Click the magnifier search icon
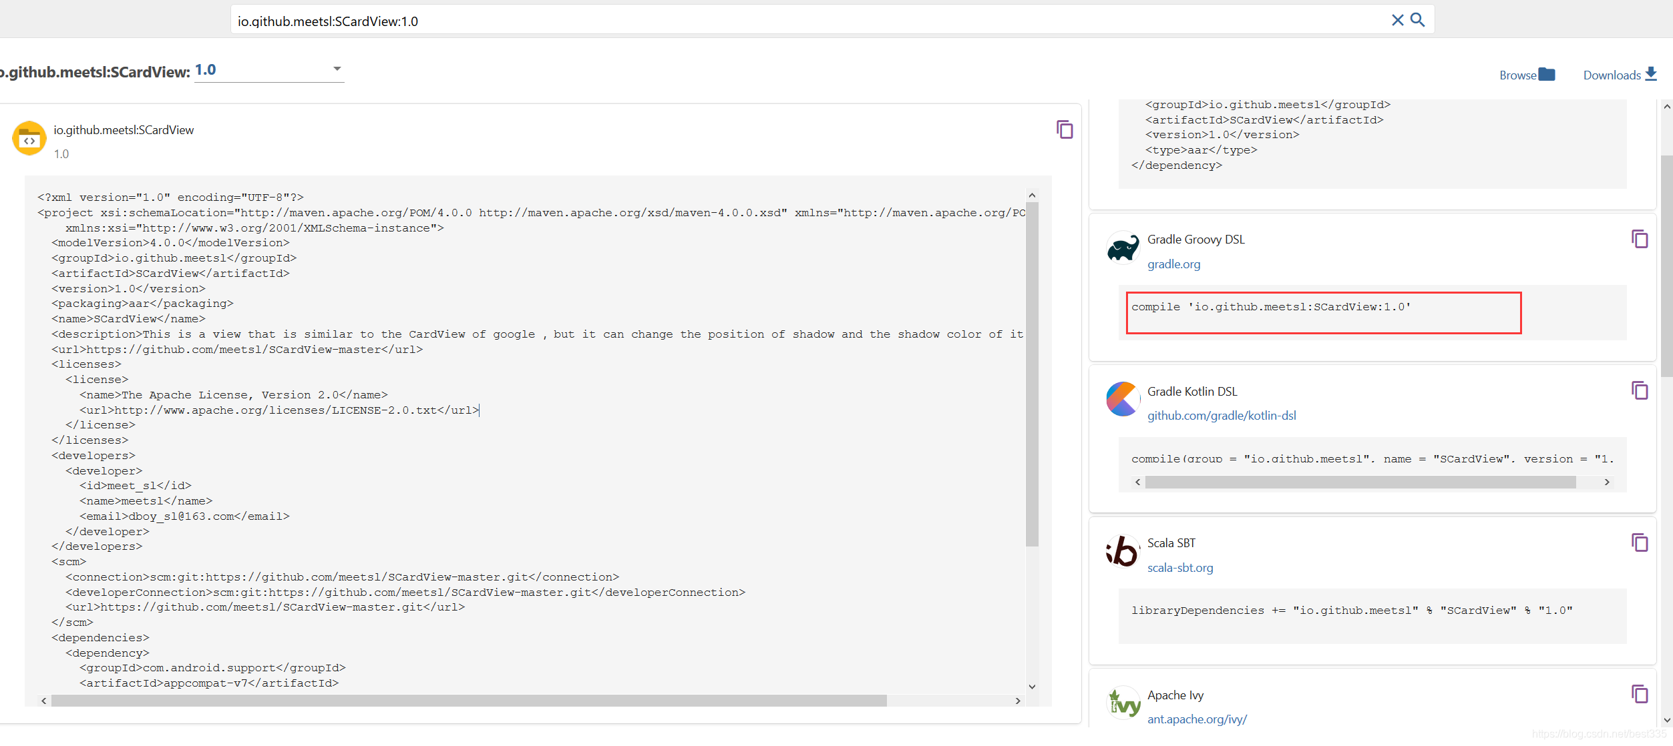Image resolution: width=1673 pixels, height=746 pixels. pyautogui.click(x=1417, y=20)
